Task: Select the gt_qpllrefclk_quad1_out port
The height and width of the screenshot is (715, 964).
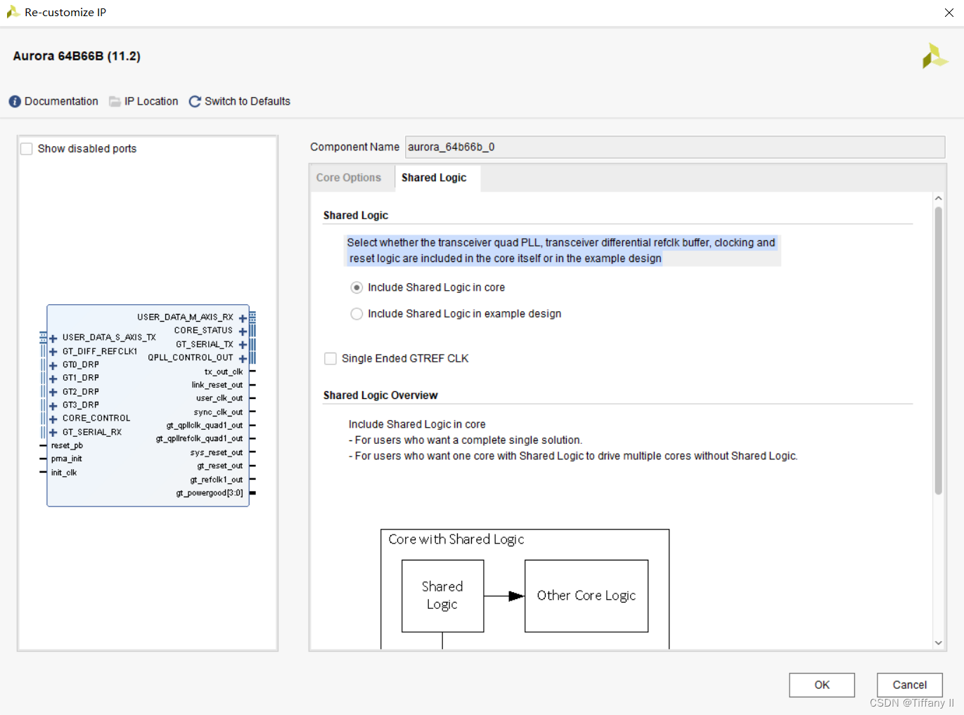Action: pos(200,439)
